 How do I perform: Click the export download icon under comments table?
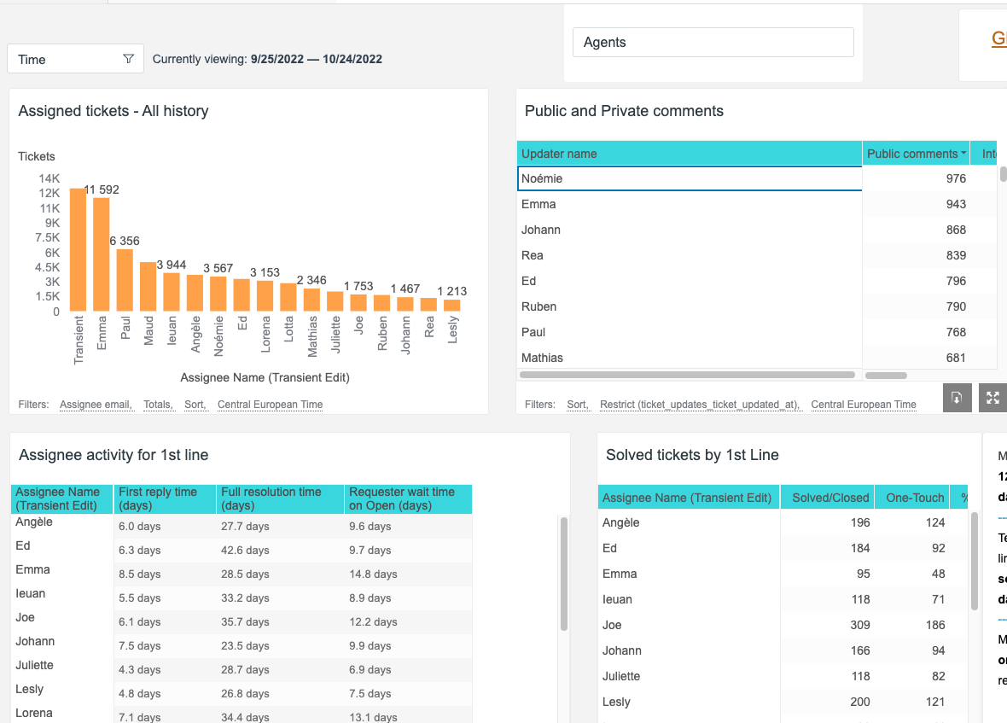957,397
